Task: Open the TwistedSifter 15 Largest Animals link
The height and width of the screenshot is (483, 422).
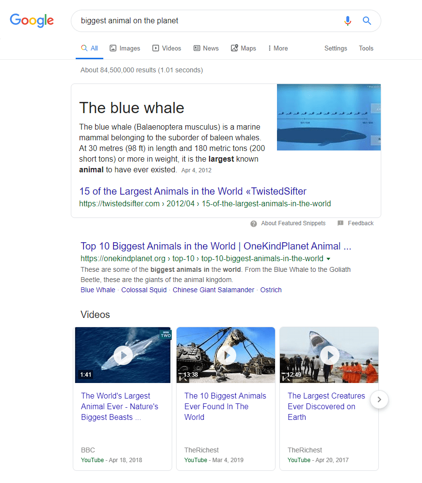Action: (x=193, y=191)
